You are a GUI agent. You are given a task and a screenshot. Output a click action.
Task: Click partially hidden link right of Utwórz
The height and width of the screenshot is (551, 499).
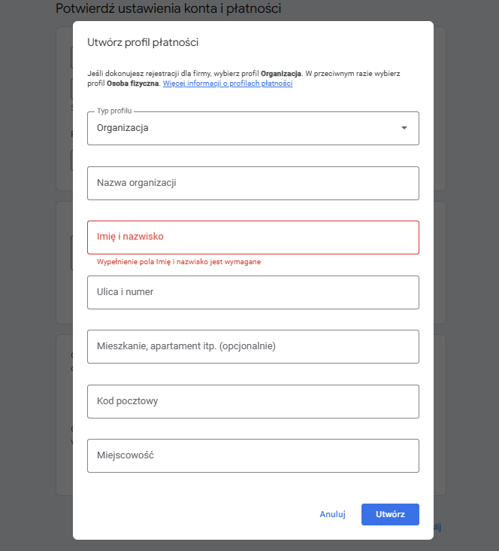coord(437,528)
